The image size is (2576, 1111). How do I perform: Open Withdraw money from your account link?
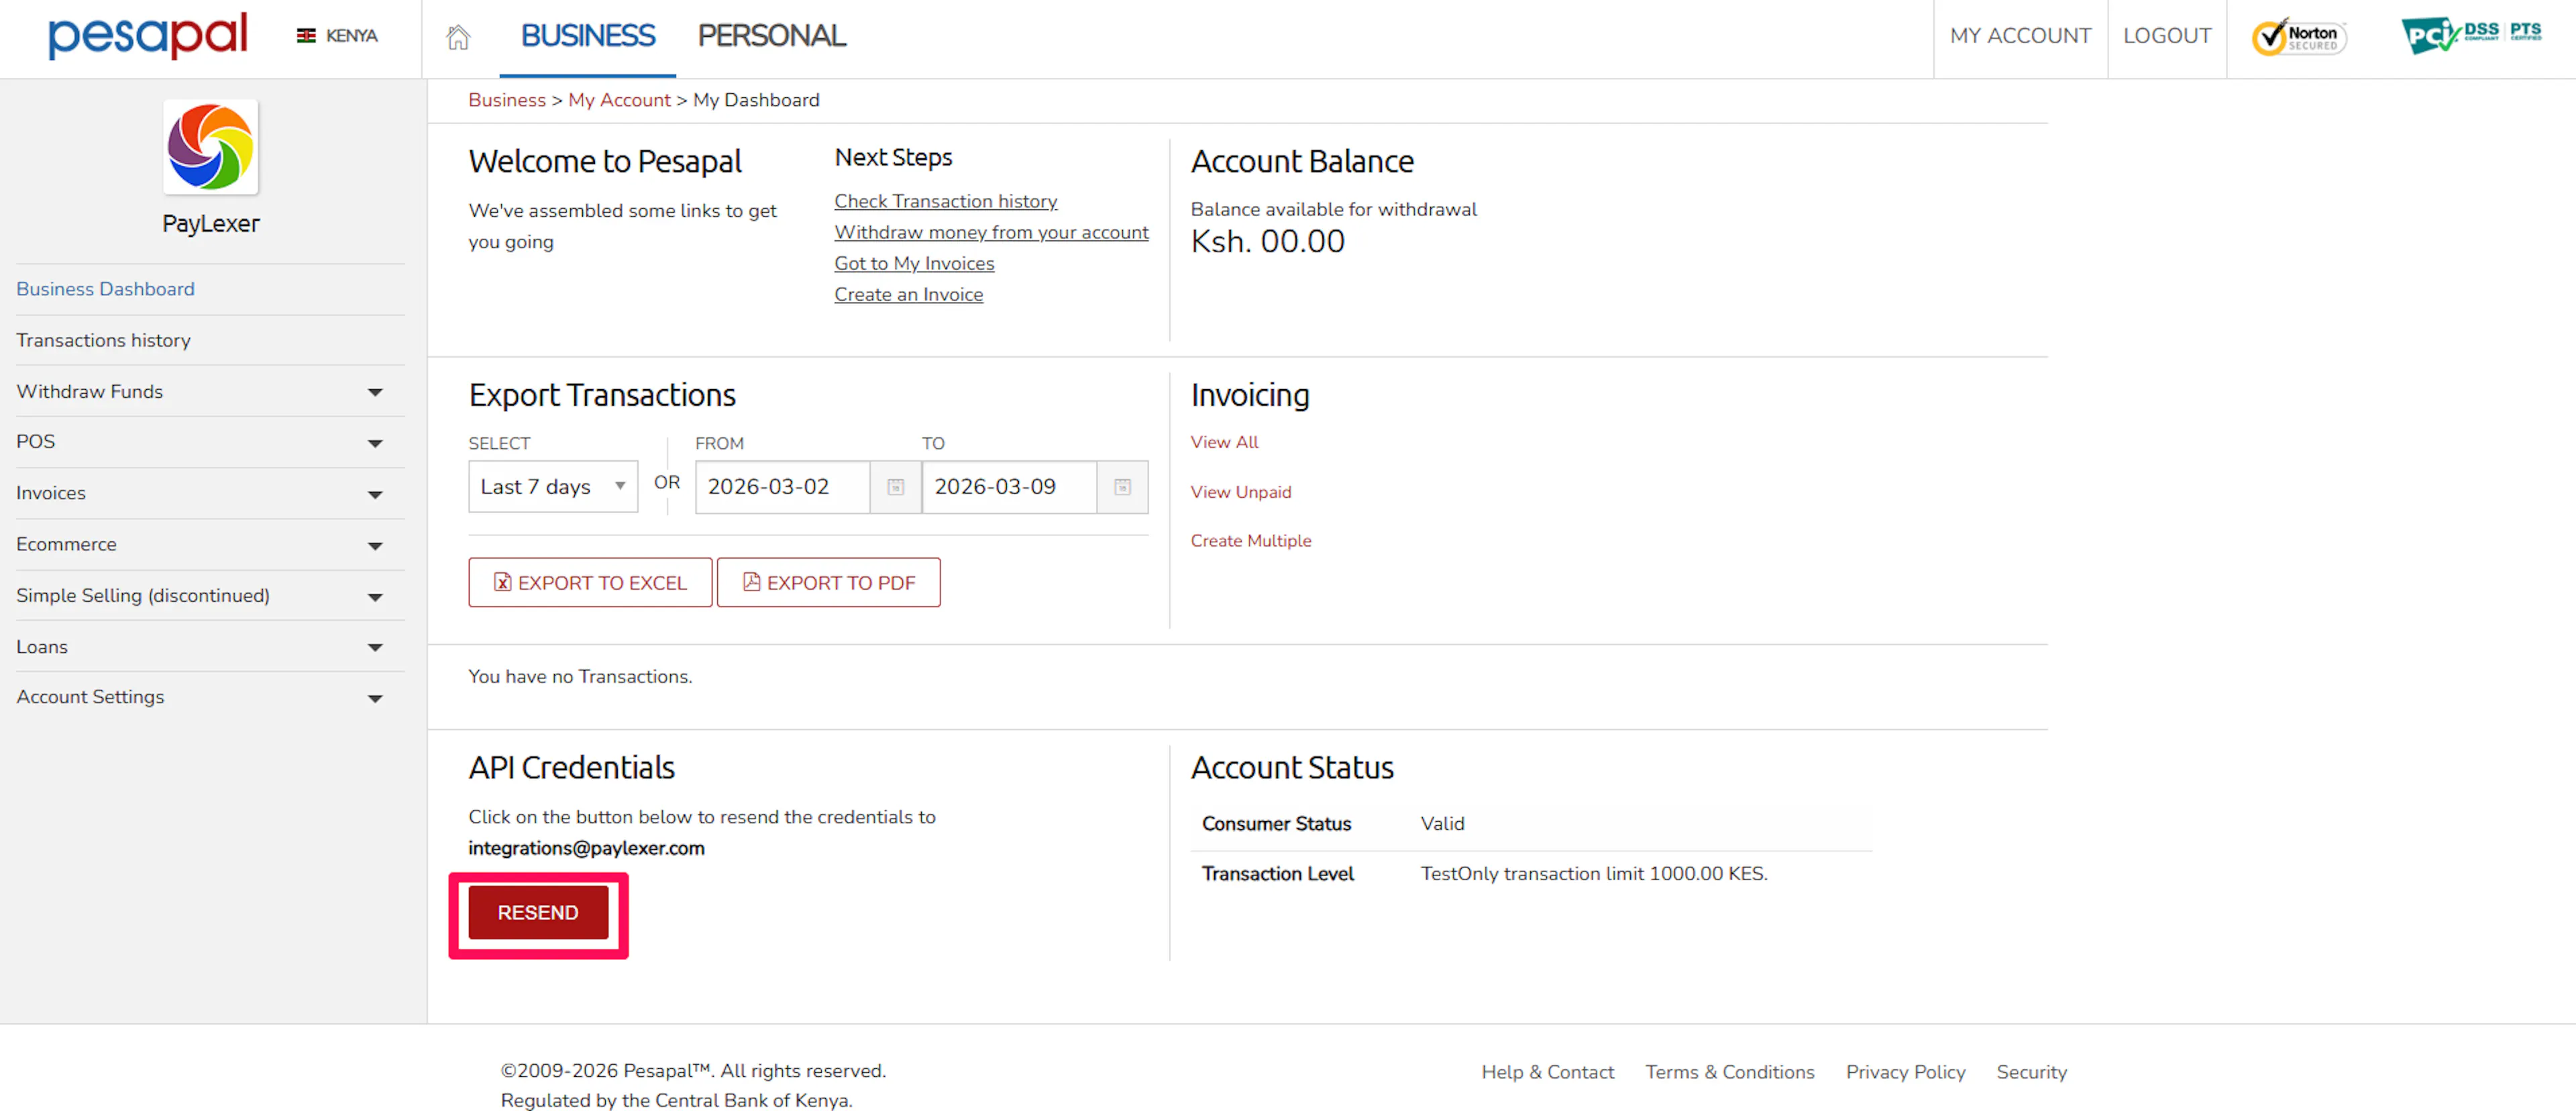point(990,232)
